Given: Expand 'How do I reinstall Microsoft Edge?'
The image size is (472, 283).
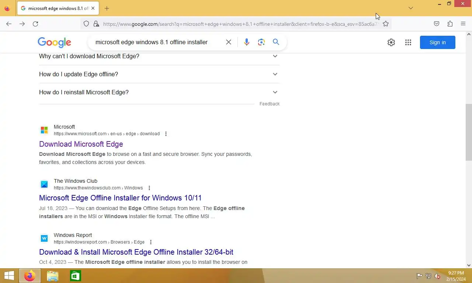Looking at the screenshot, I should pyautogui.click(x=159, y=92).
